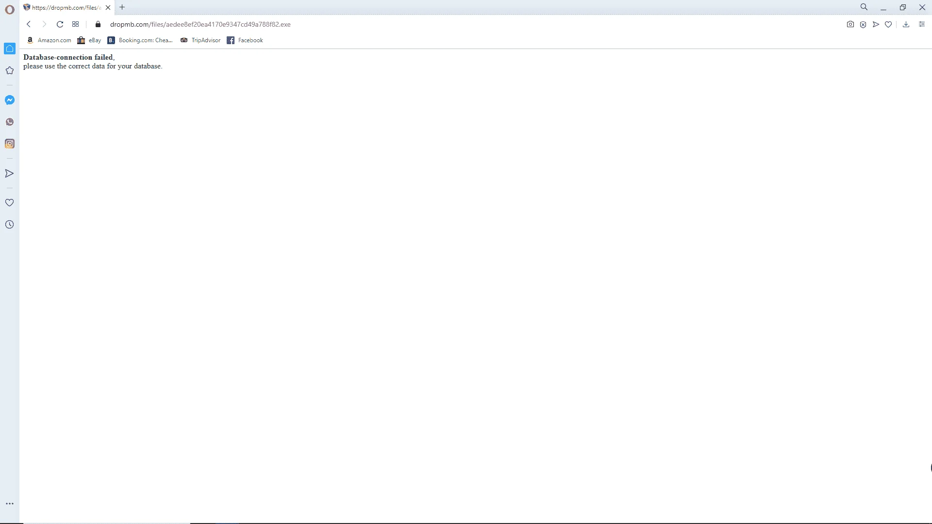Screen dimensions: 932x524
Task: Open My Flow in sidebar
Action: tap(10, 173)
